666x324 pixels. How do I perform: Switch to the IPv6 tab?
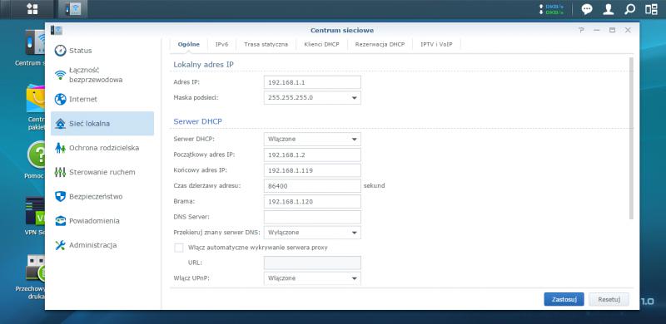[x=221, y=45]
